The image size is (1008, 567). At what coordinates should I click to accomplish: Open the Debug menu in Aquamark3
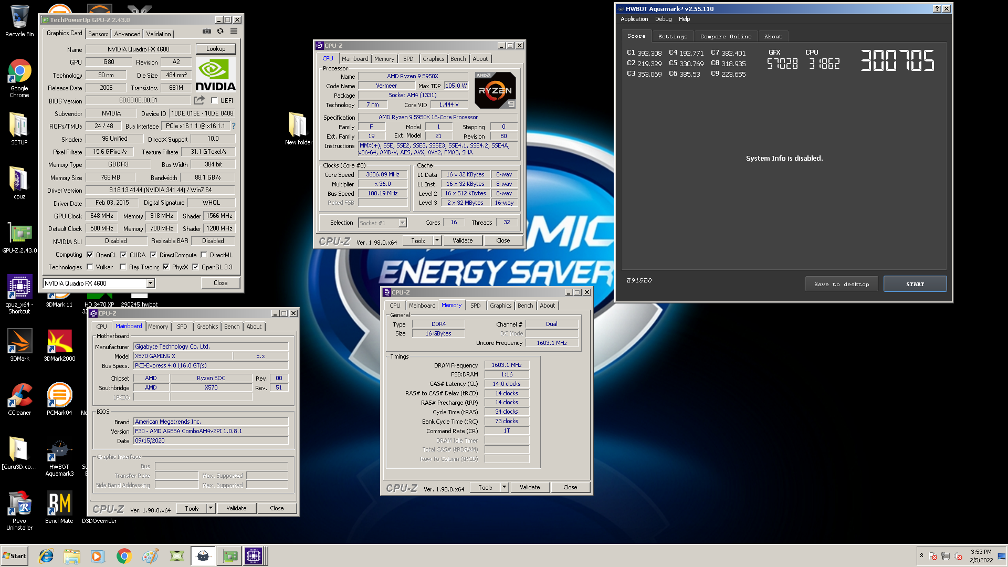pos(663,19)
